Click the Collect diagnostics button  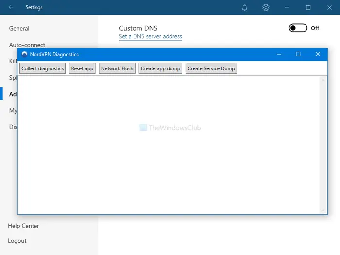43,68
